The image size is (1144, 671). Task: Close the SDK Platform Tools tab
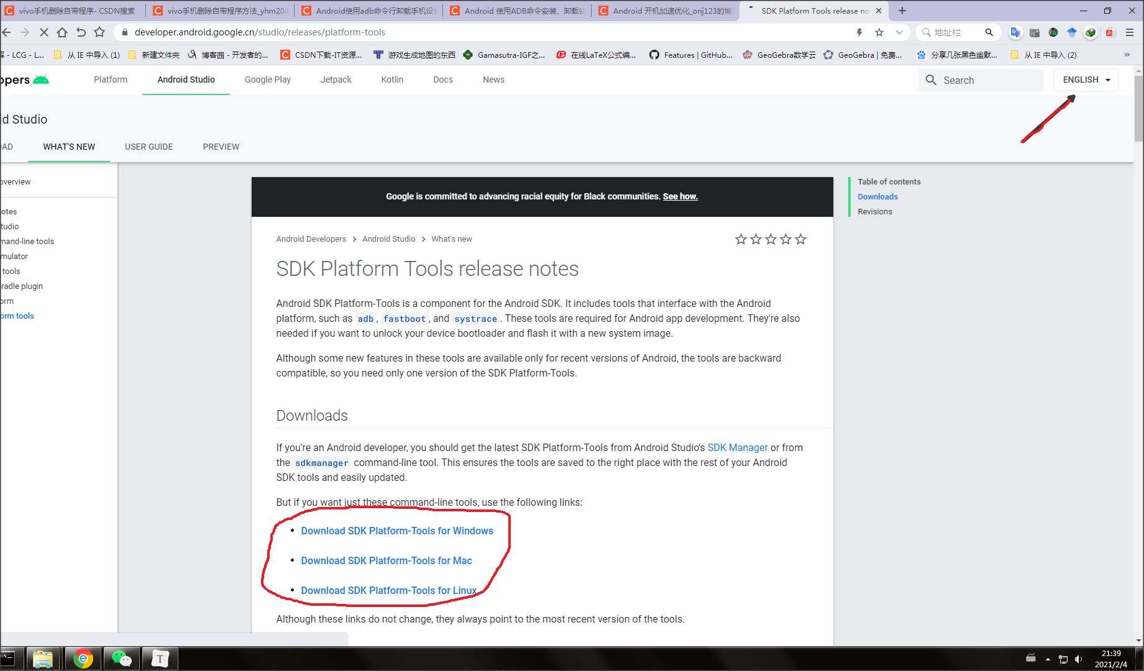[x=879, y=11]
